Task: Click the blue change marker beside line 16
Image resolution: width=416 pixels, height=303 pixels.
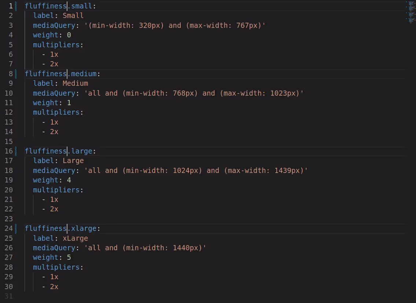Action: click(16, 151)
